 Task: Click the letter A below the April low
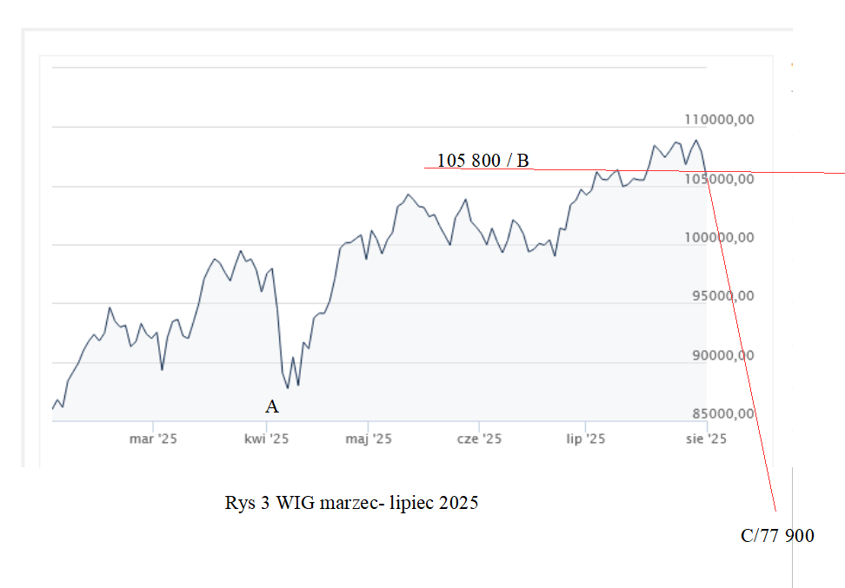tap(271, 406)
